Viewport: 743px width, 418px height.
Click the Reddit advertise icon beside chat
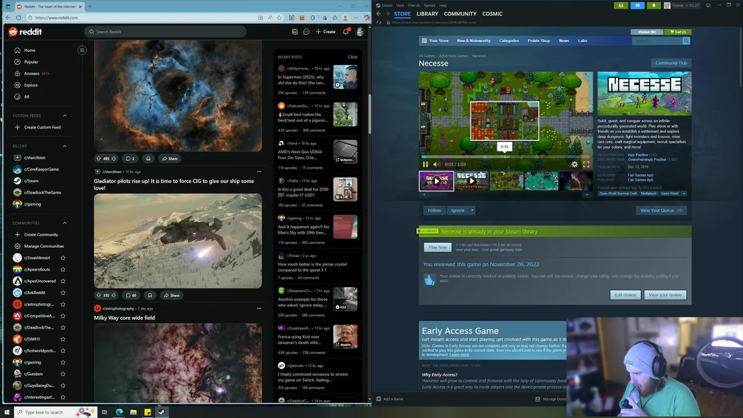(x=295, y=32)
